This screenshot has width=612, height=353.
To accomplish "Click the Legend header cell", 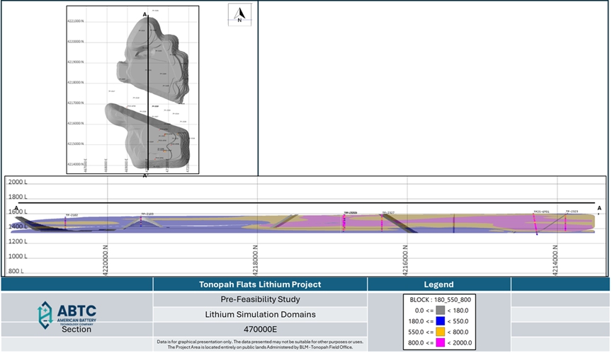I will tap(438, 284).
